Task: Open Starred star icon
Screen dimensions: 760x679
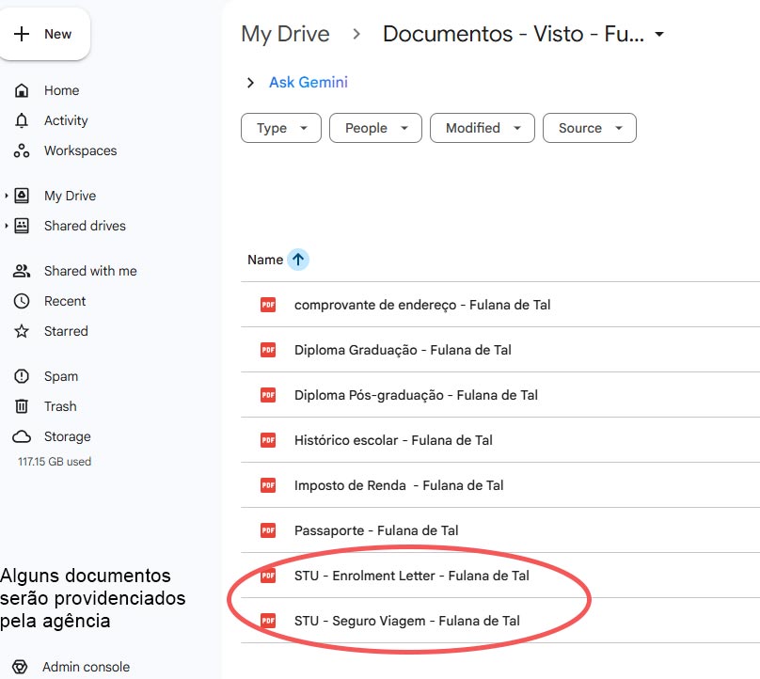Action: 22,331
